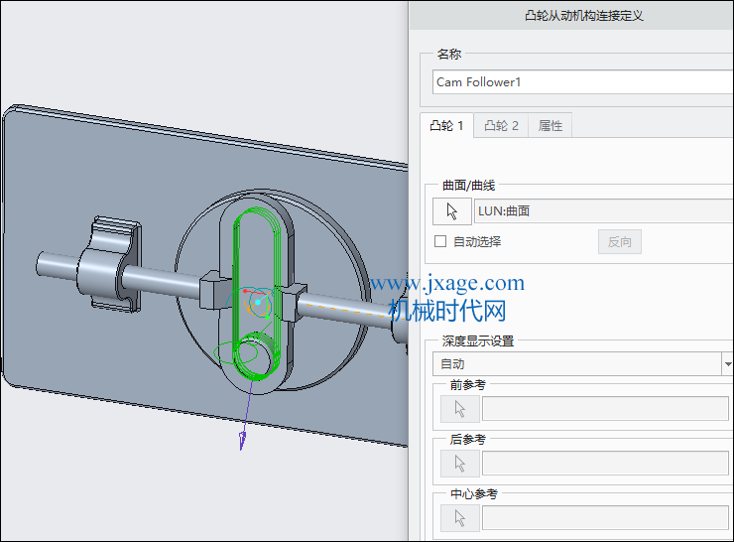Image resolution: width=734 pixels, height=542 pixels.
Task: Click the 后参考 reference field
Action: (605, 464)
